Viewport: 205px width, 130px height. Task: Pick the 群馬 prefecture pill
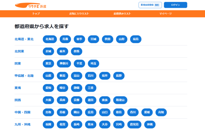click(77, 51)
